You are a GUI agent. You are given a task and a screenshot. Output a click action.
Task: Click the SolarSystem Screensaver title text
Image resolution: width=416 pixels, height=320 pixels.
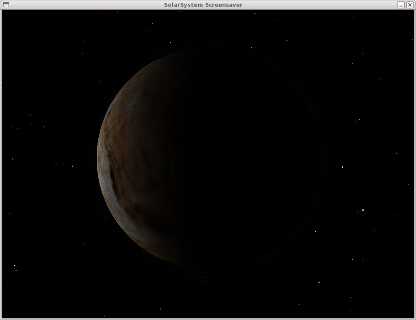coord(204,5)
